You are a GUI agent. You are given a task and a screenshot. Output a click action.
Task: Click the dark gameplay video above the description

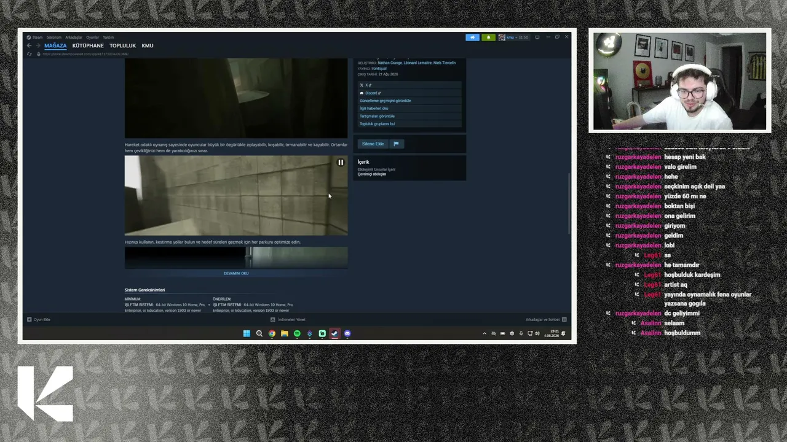tap(236, 98)
